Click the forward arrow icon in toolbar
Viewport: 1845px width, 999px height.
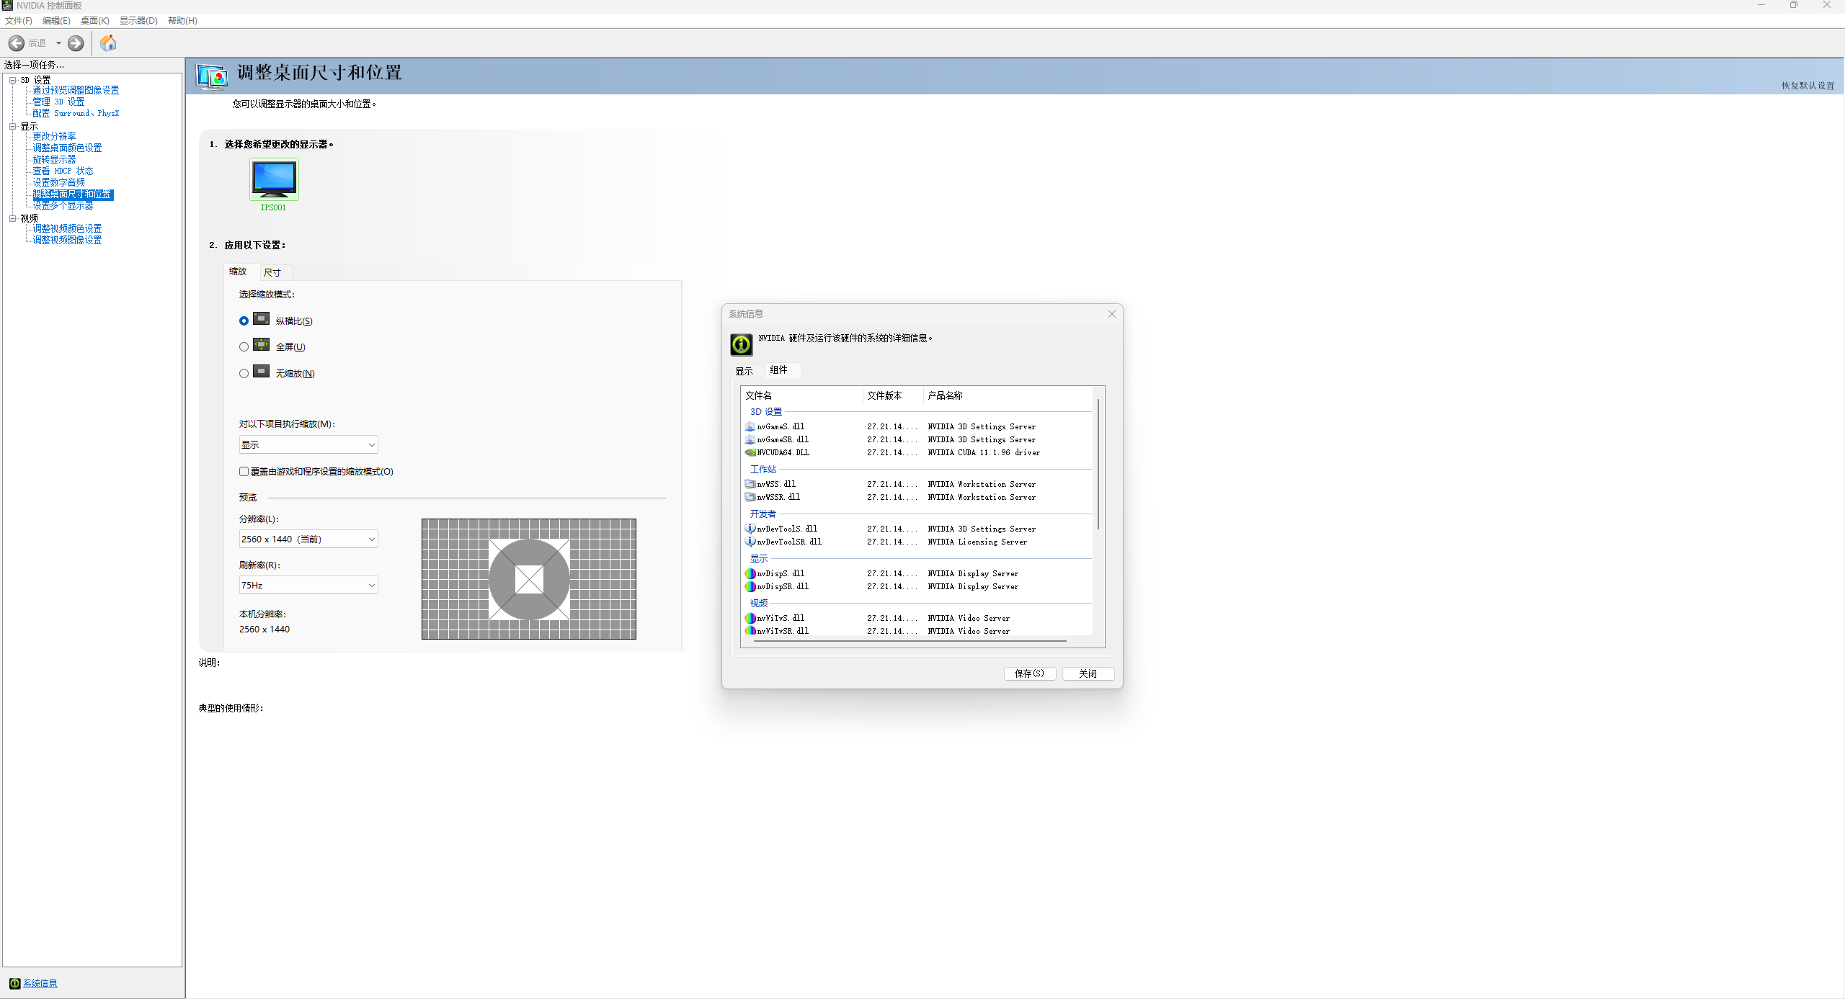(76, 43)
